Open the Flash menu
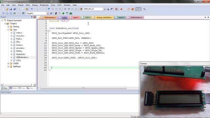Screen dimensions: 210x118 (x=28, y=5)
